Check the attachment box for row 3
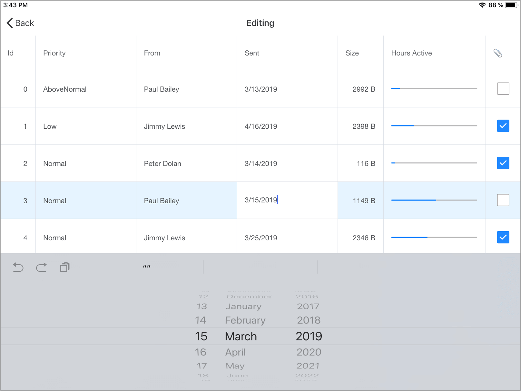This screenshot has width=521, height=391. pos(503,200)
